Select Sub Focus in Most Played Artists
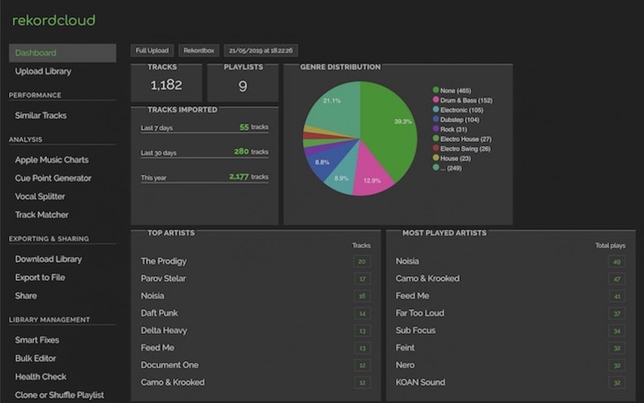644x403 pixels. click(x=416, y=330)
